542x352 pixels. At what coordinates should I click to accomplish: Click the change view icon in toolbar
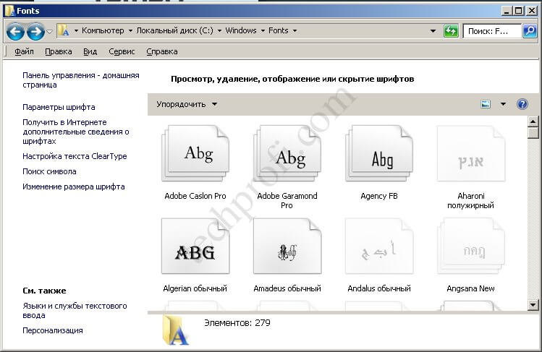pyautogui.click(x=486, y=104)
